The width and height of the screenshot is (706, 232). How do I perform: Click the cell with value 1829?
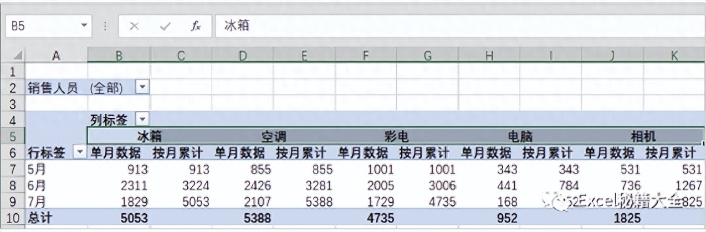tap(119, 202)
